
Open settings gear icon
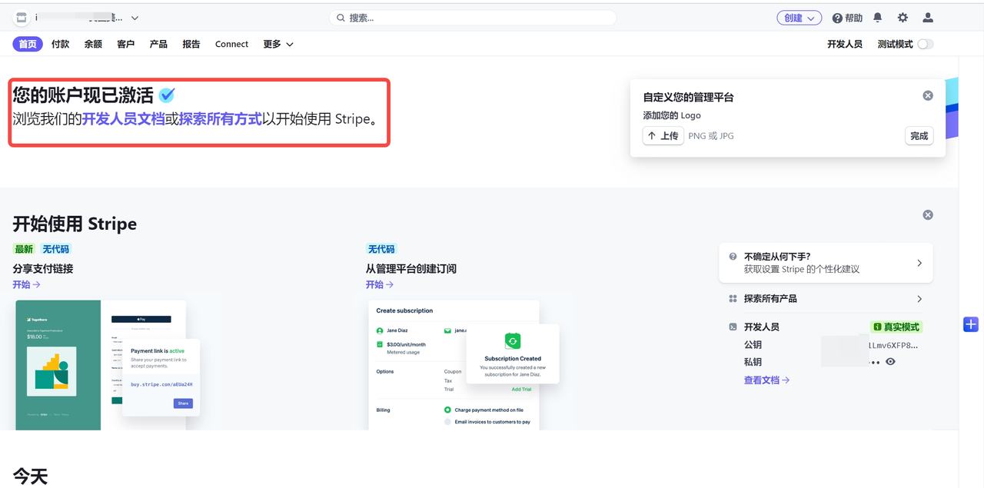point(903,18)
